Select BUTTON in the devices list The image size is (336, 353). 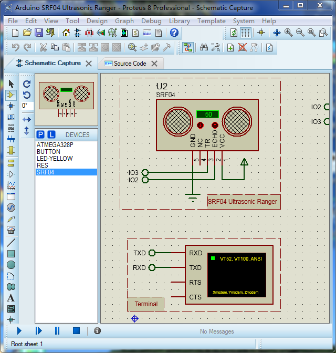coord(66,151)
